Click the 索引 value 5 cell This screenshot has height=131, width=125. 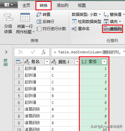tap(94, 96)
